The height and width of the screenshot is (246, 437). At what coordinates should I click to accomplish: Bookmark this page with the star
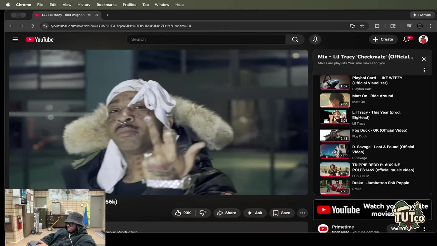362,26
